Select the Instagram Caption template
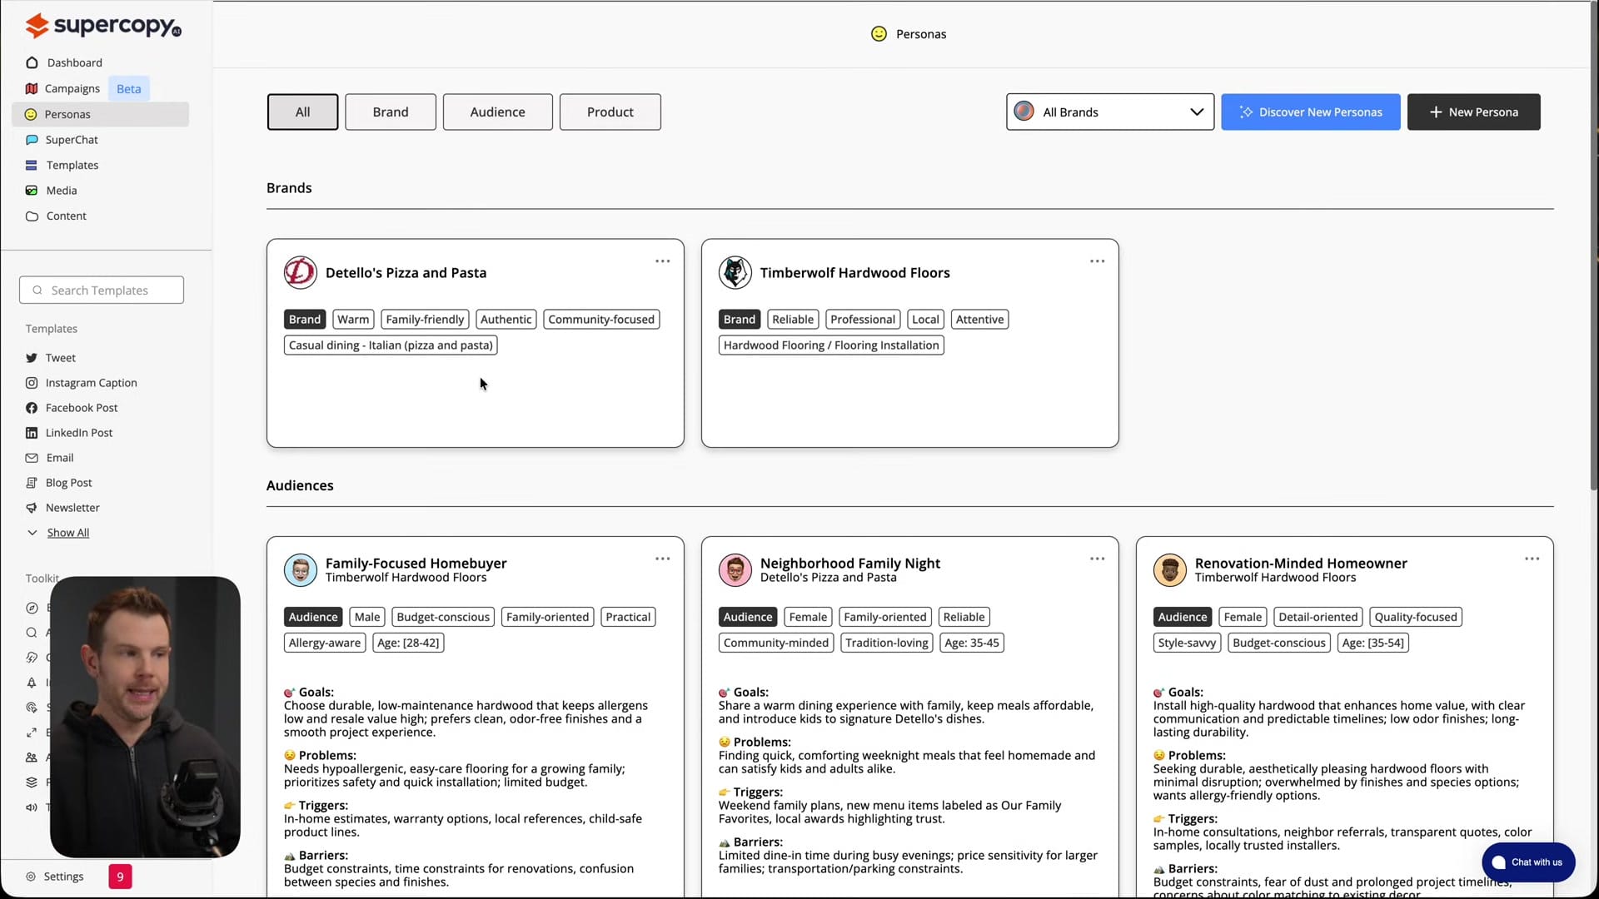Viewport: 1599px width, 899px height. tap(82, 383)
